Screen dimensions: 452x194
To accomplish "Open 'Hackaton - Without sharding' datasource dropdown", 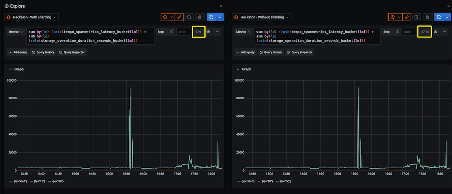I will tap(262, 17).
